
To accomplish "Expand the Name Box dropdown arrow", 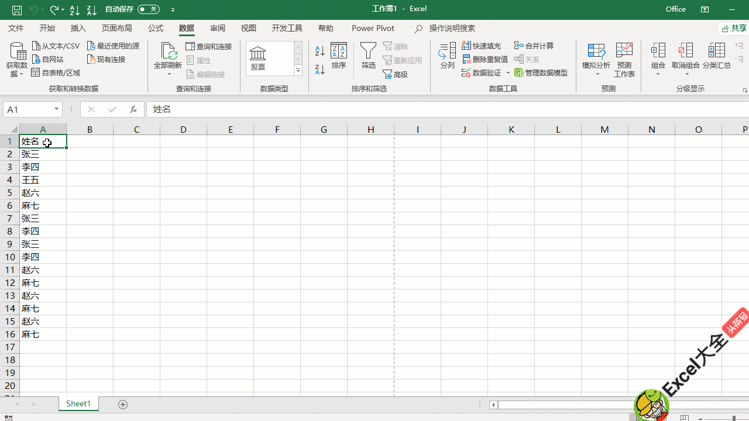I will [57, 109].
